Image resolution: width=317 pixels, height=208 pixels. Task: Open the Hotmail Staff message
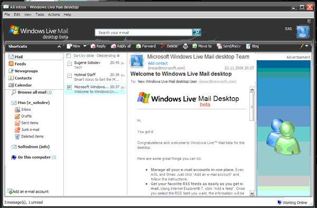click(95, 77)
